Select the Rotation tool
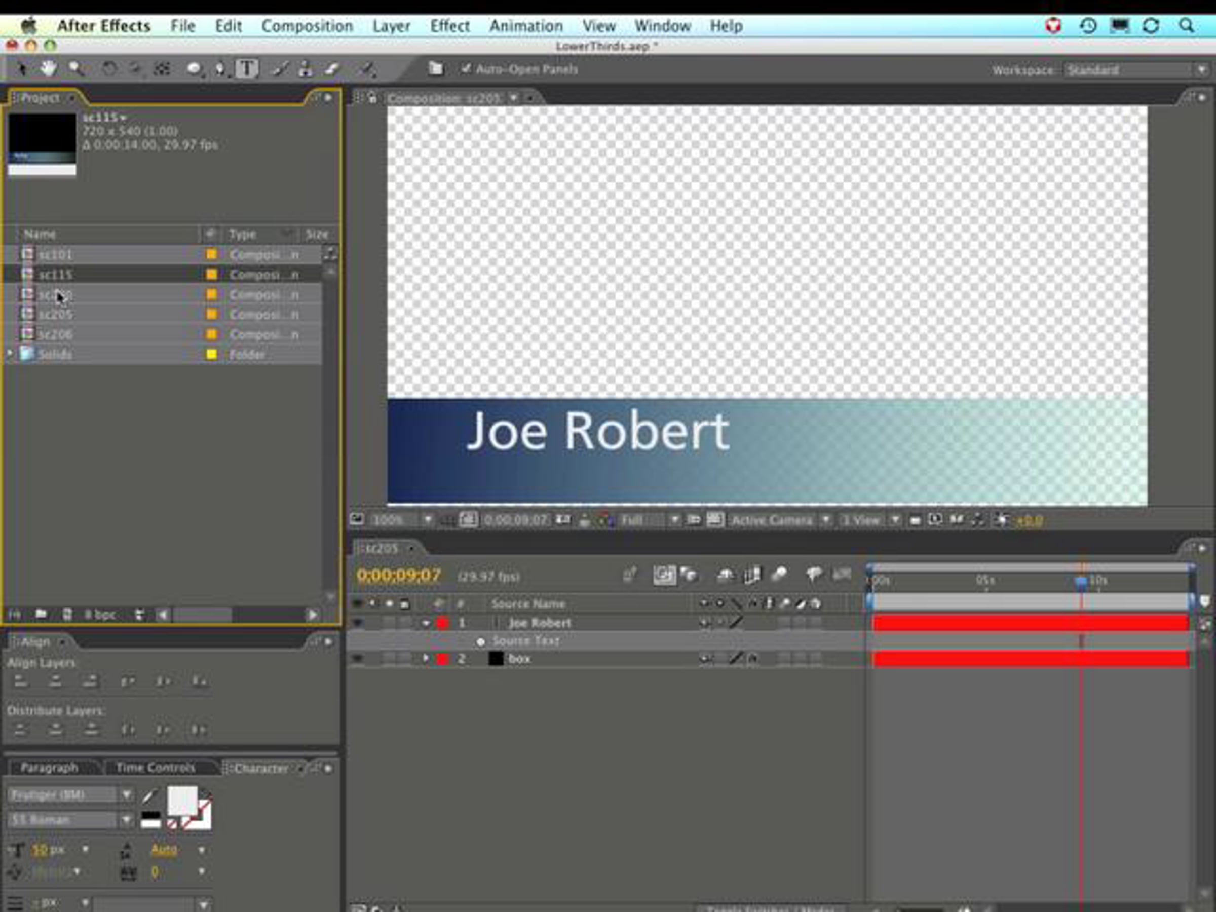The width and height of the screenshot is (1216, 912). 109,69
